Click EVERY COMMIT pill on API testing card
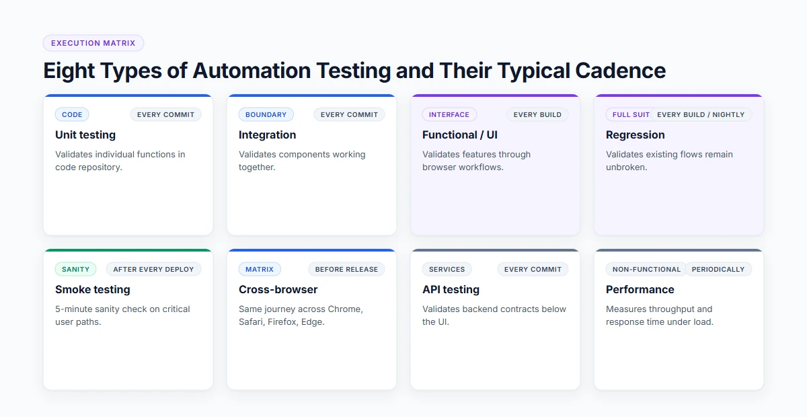This screenshot has height=417, width=807. point(533,269)
